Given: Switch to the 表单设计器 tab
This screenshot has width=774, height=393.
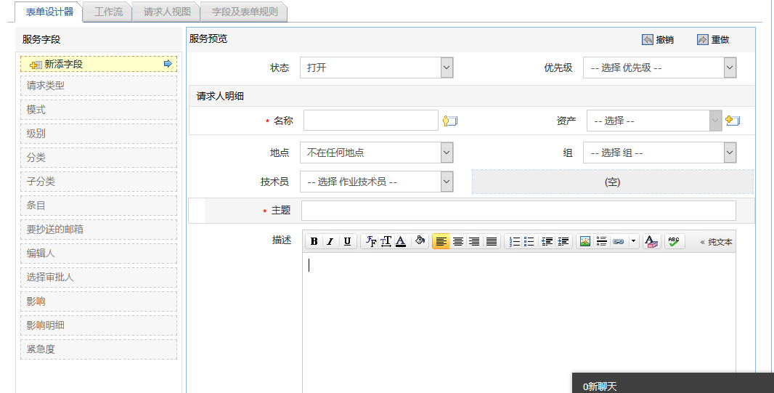Looking at the screenshot, I should (x=49, y=12).
